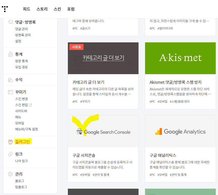The height and width of the screenshot is (195, 218).
Task: Click the comments speech bubble icon
Action: click(10, 22)
